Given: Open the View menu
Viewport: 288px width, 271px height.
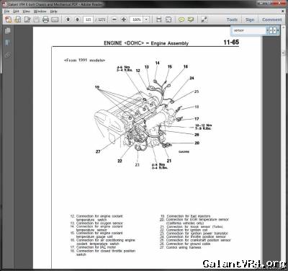Looking at the screenshot, I should 27,12.
